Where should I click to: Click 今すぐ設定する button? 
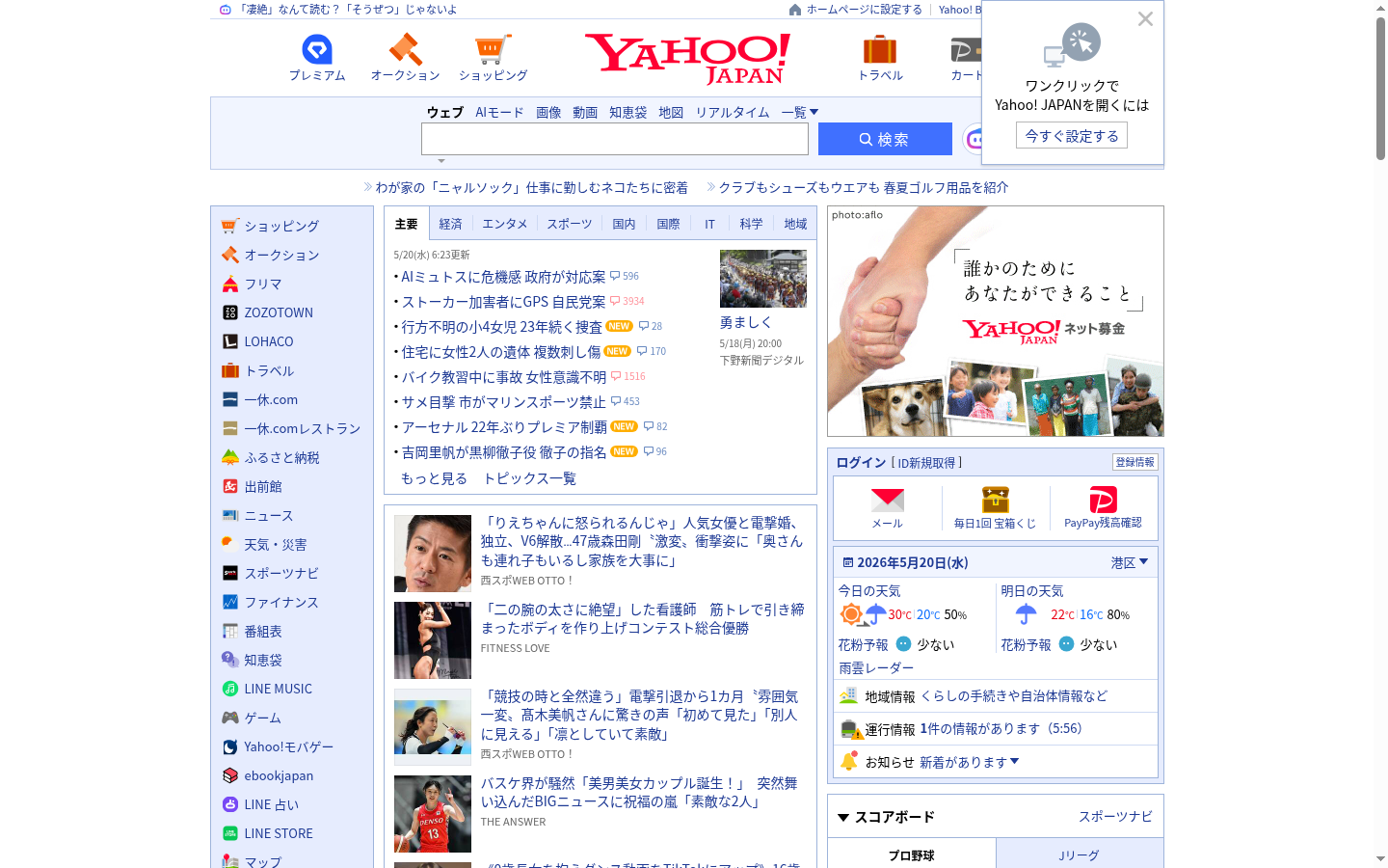tap(1072, 135)
